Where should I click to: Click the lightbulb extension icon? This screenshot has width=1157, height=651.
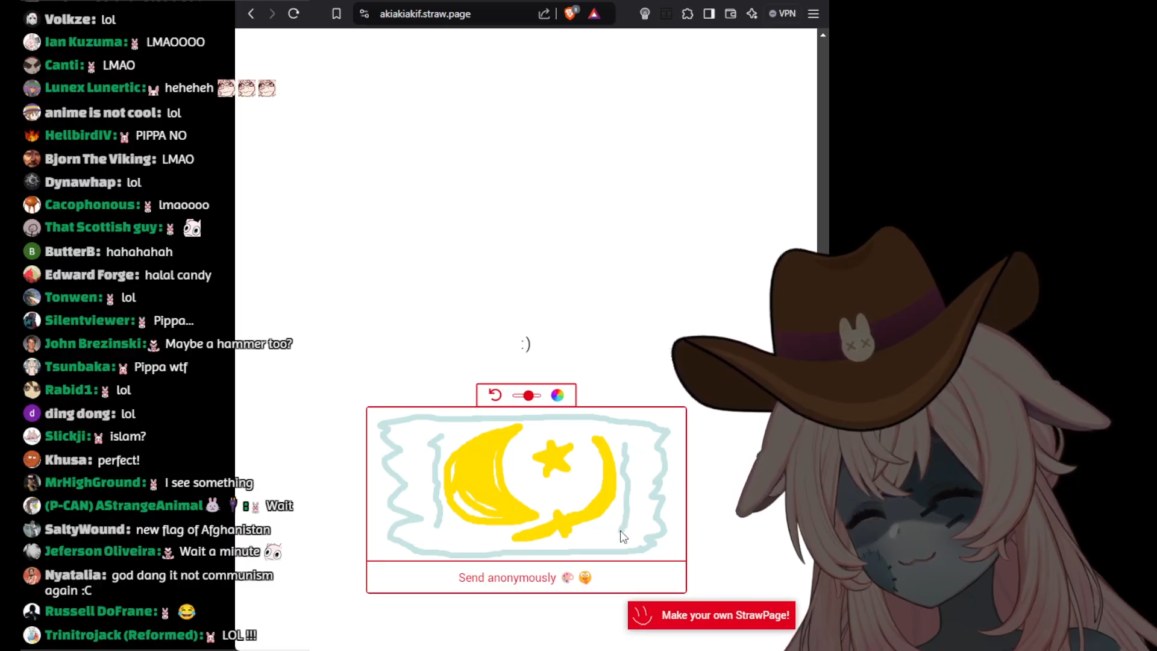coord(645,13)
